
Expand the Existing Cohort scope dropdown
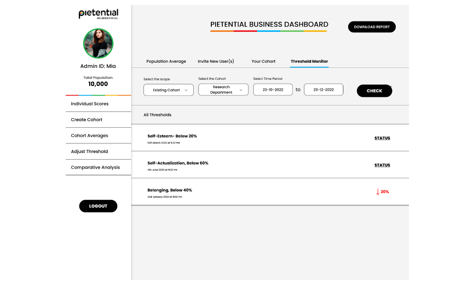(x=169, y=90)
